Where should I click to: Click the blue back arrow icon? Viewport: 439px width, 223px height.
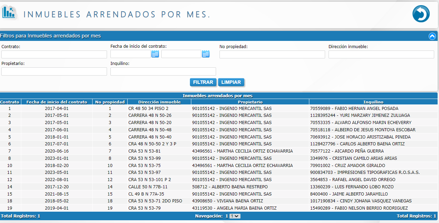tap(421, 14)
